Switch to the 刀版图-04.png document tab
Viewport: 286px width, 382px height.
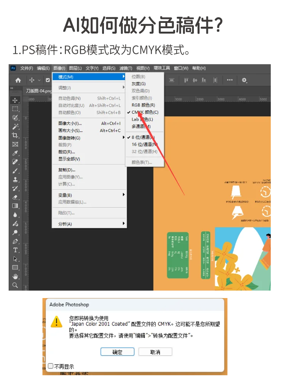(x=39, y=91)
